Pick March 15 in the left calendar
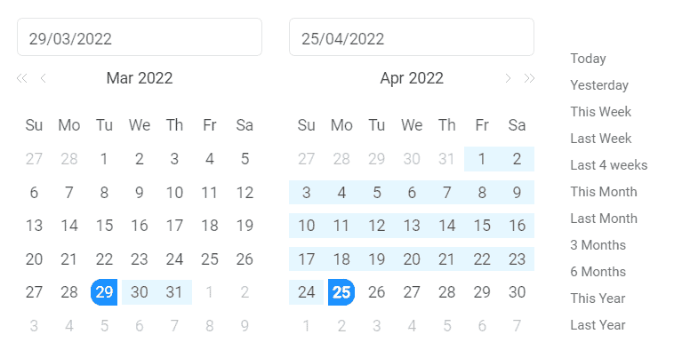Viewport: 674px width, 358px height. [x=104, y=226]
